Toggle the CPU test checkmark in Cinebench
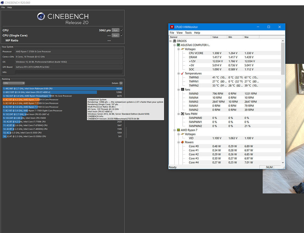 point(122,30)
